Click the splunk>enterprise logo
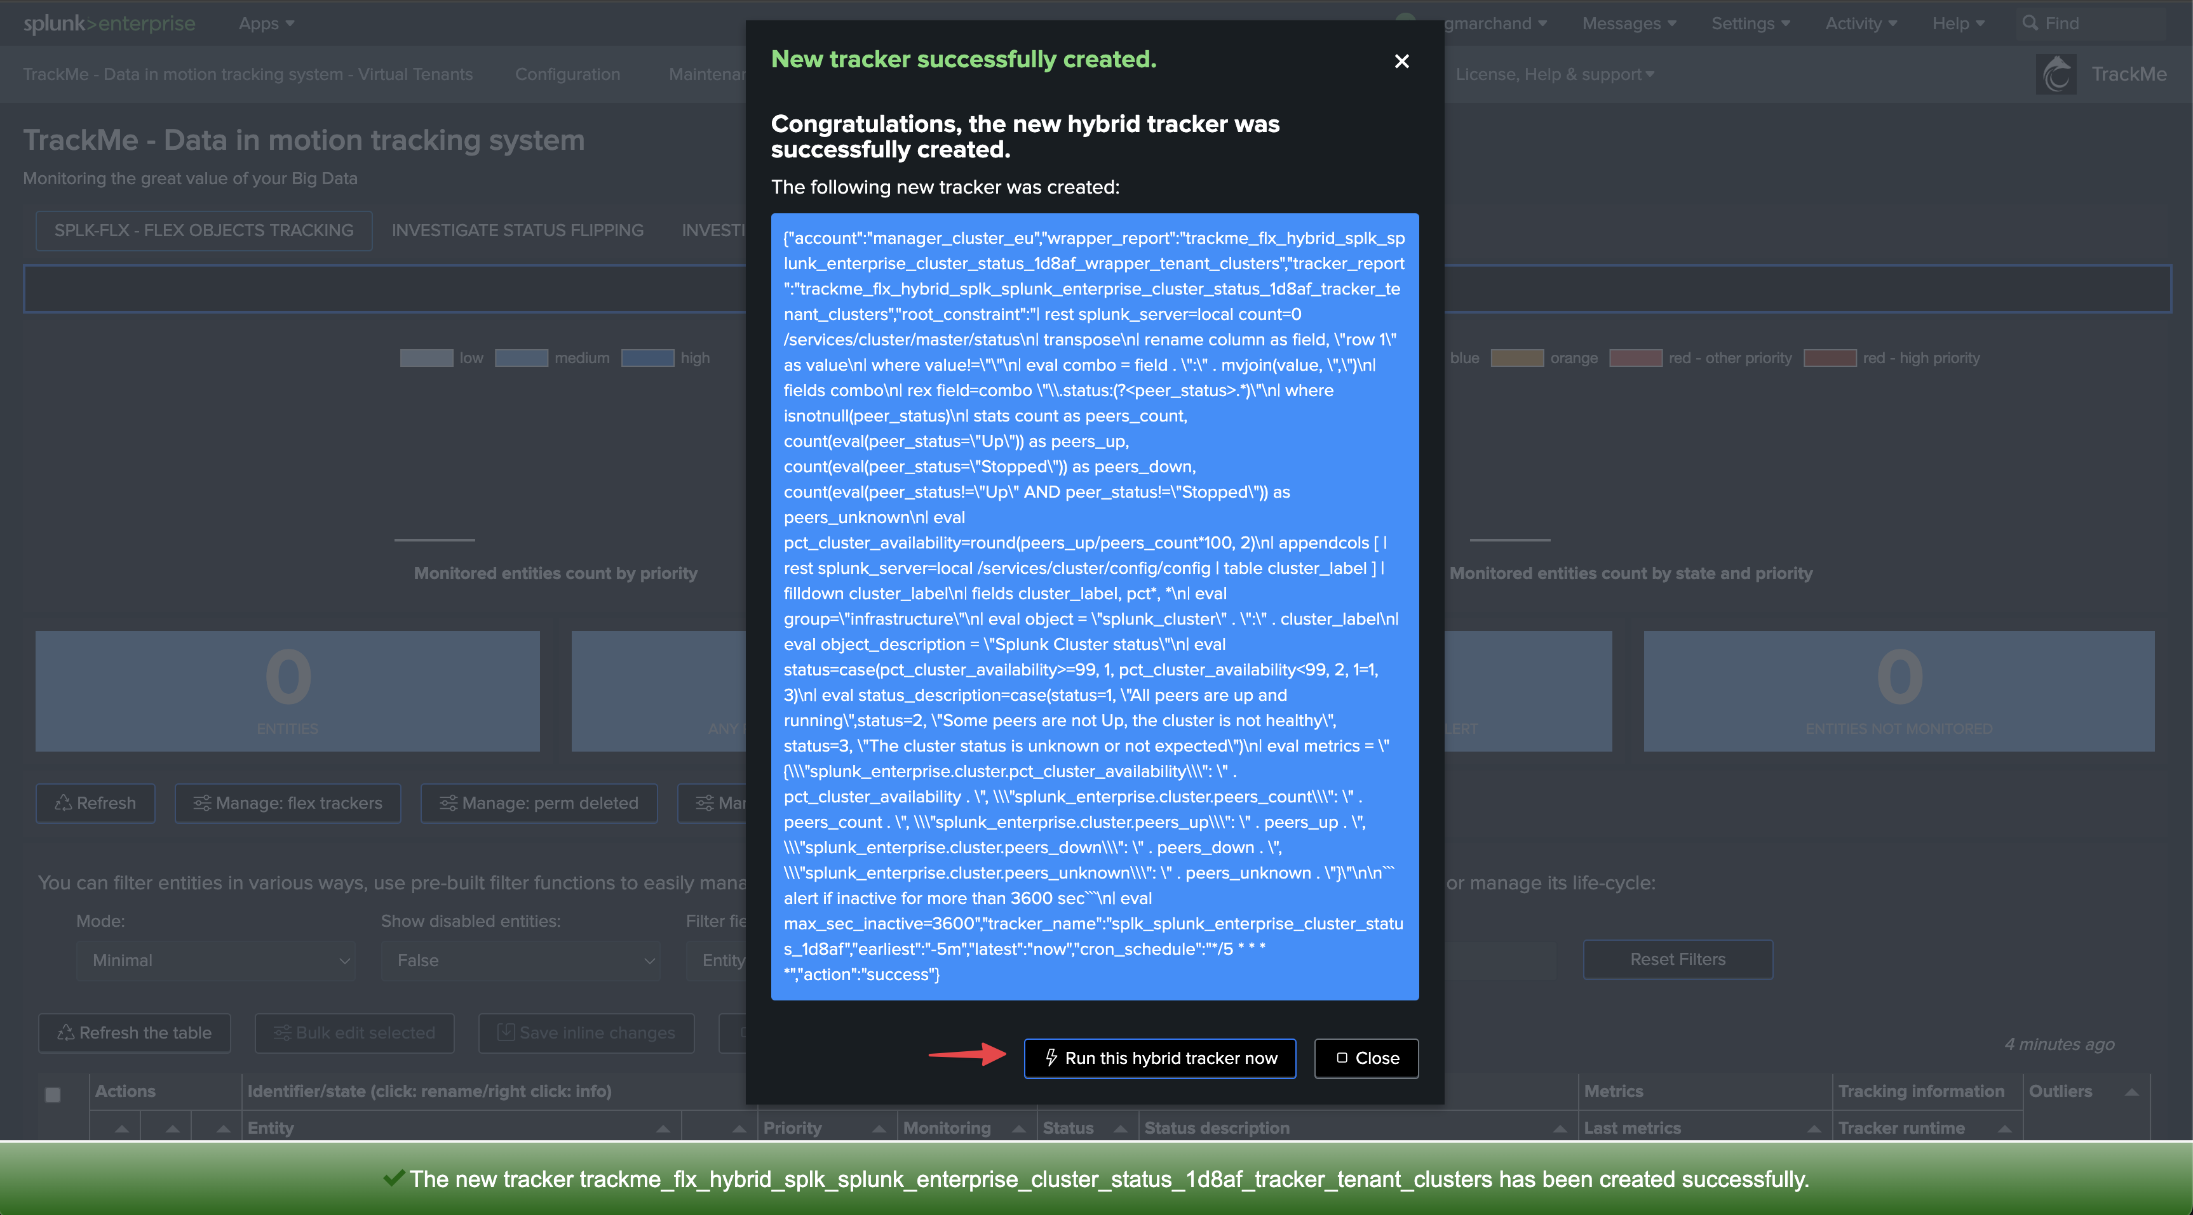2193x1215 pixels. pos(109,23)
